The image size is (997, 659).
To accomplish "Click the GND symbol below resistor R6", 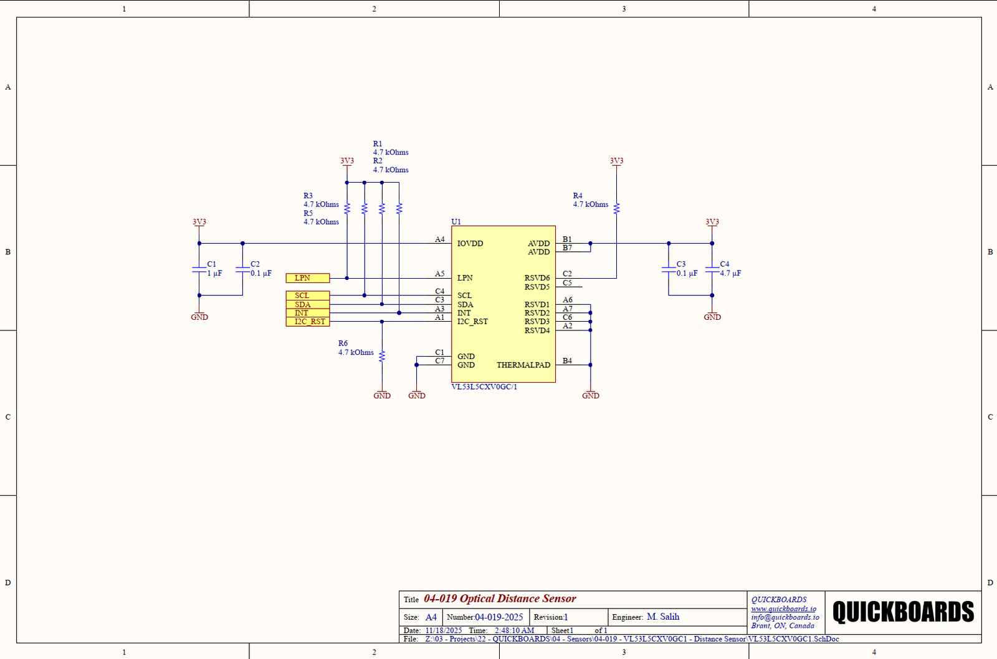I will pos(382,395).
